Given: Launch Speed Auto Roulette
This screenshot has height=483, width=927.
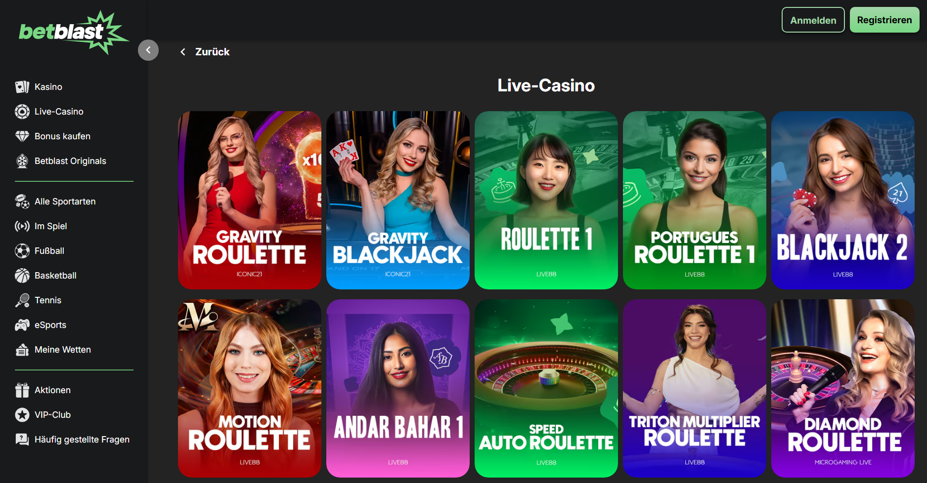Looking at the screenshot, I should tap(546, 388).
